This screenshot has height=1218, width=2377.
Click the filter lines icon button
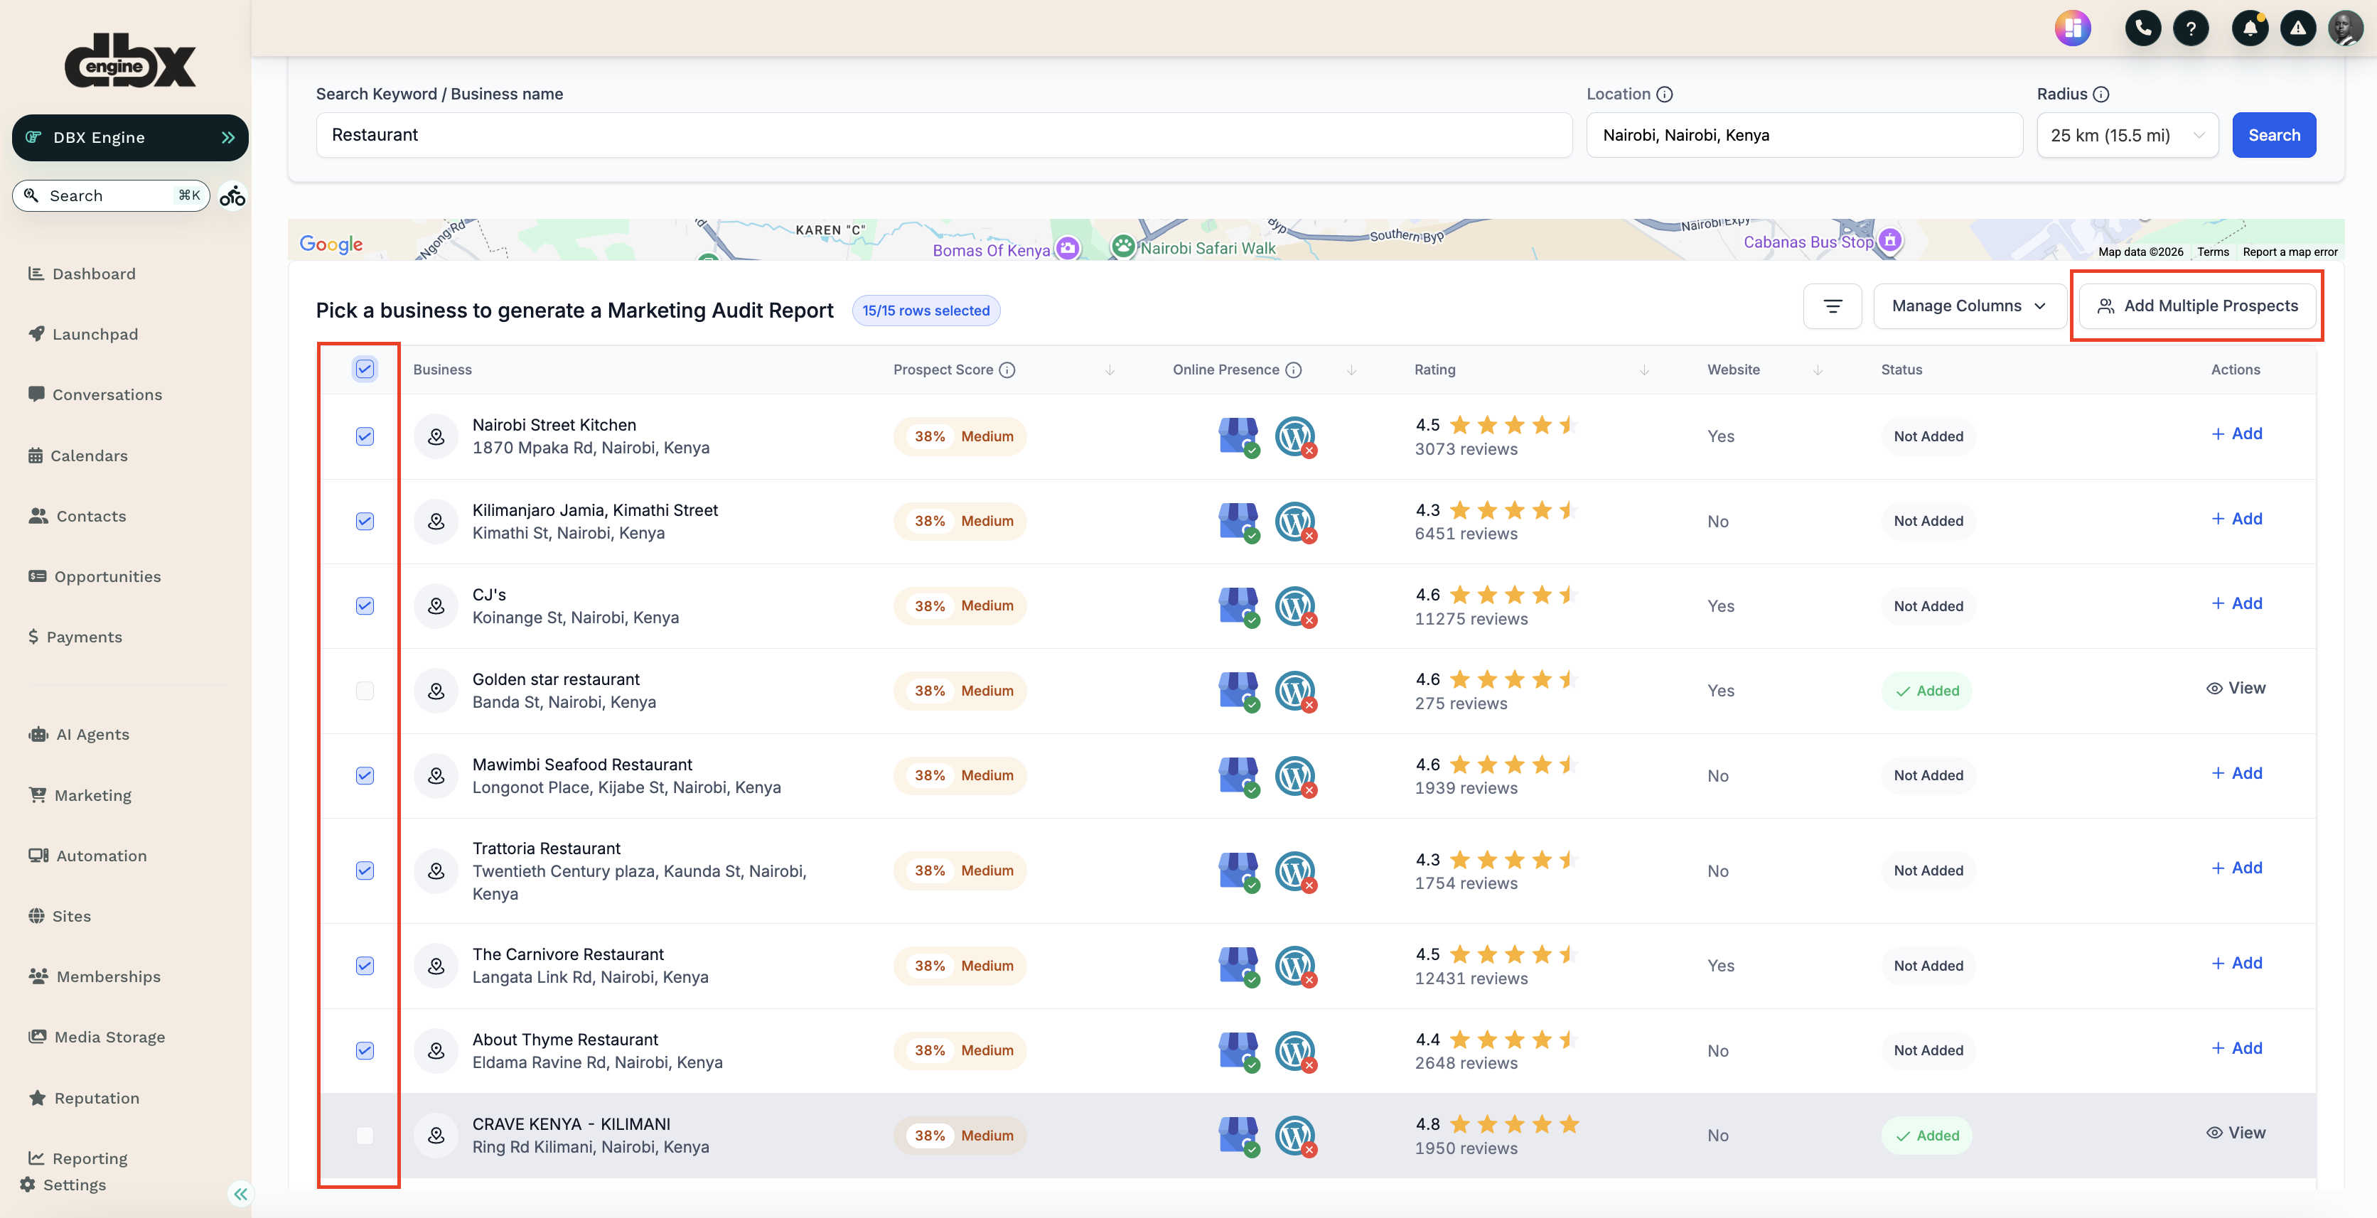[x=1833, y=306]
